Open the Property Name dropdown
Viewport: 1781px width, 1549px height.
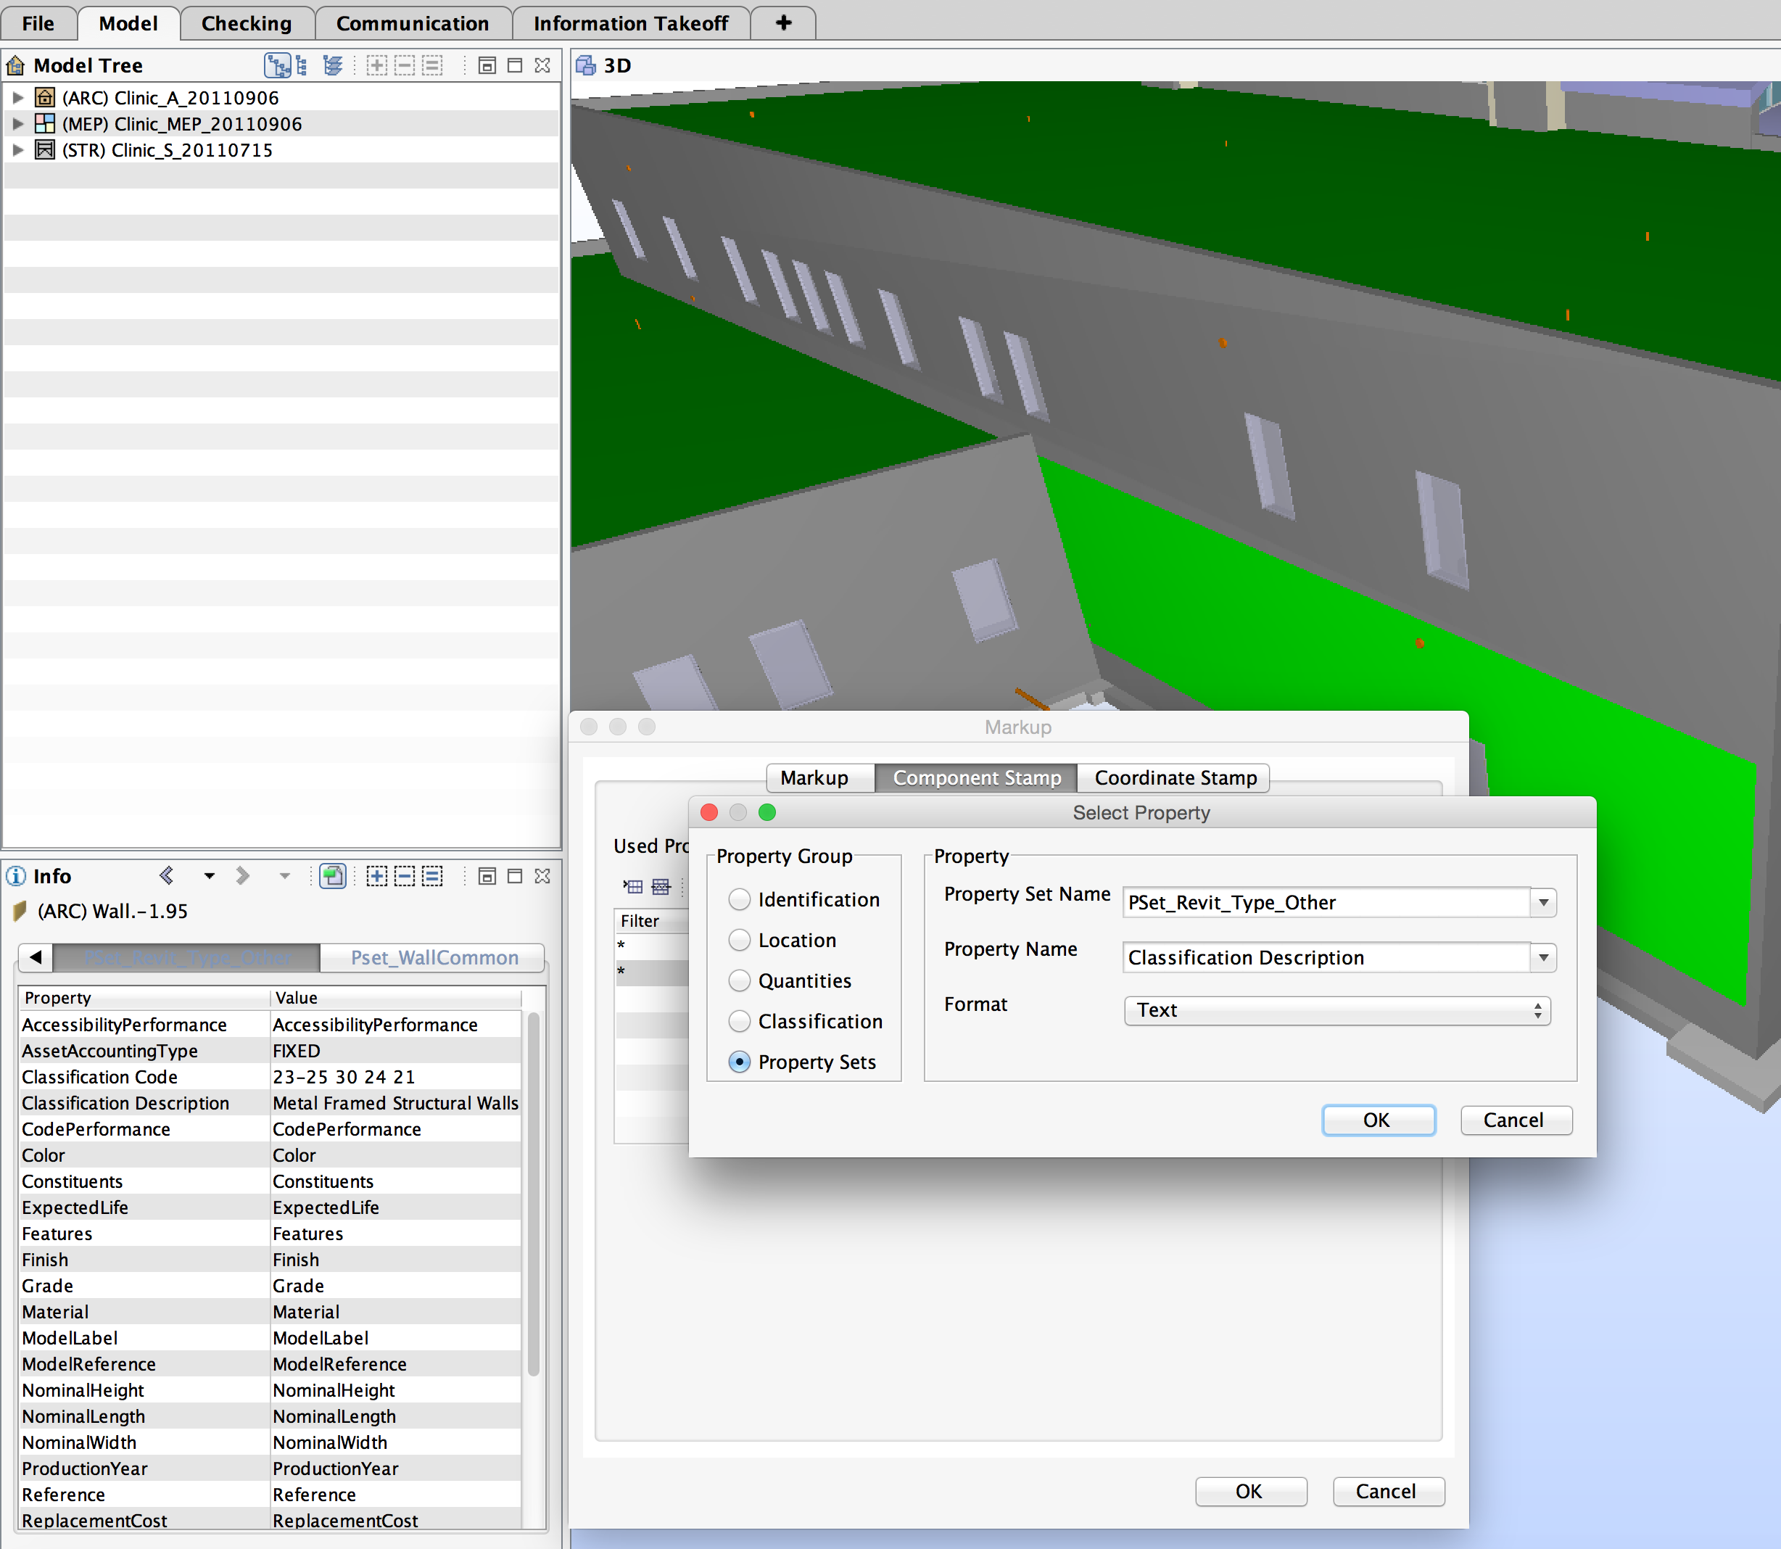point(1543,957)
